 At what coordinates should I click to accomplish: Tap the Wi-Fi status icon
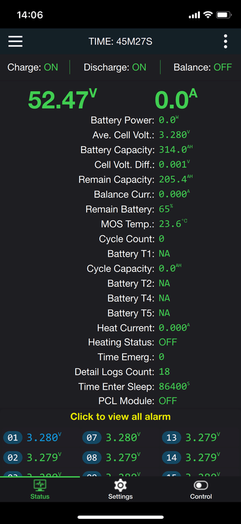[208, 14]
